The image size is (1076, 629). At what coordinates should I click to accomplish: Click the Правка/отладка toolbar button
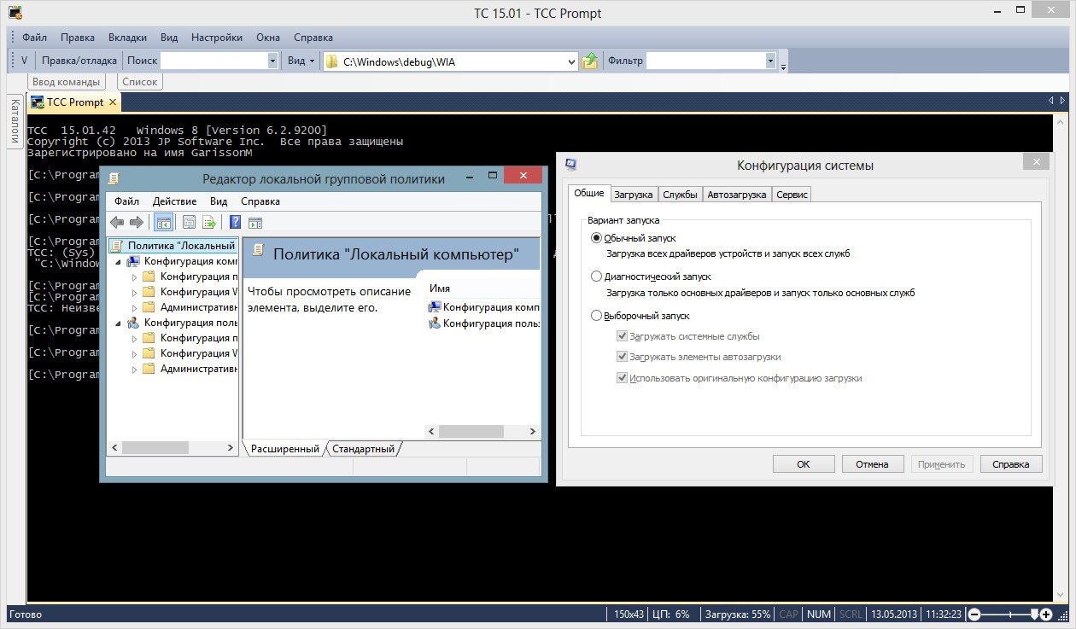pos(79,61)
